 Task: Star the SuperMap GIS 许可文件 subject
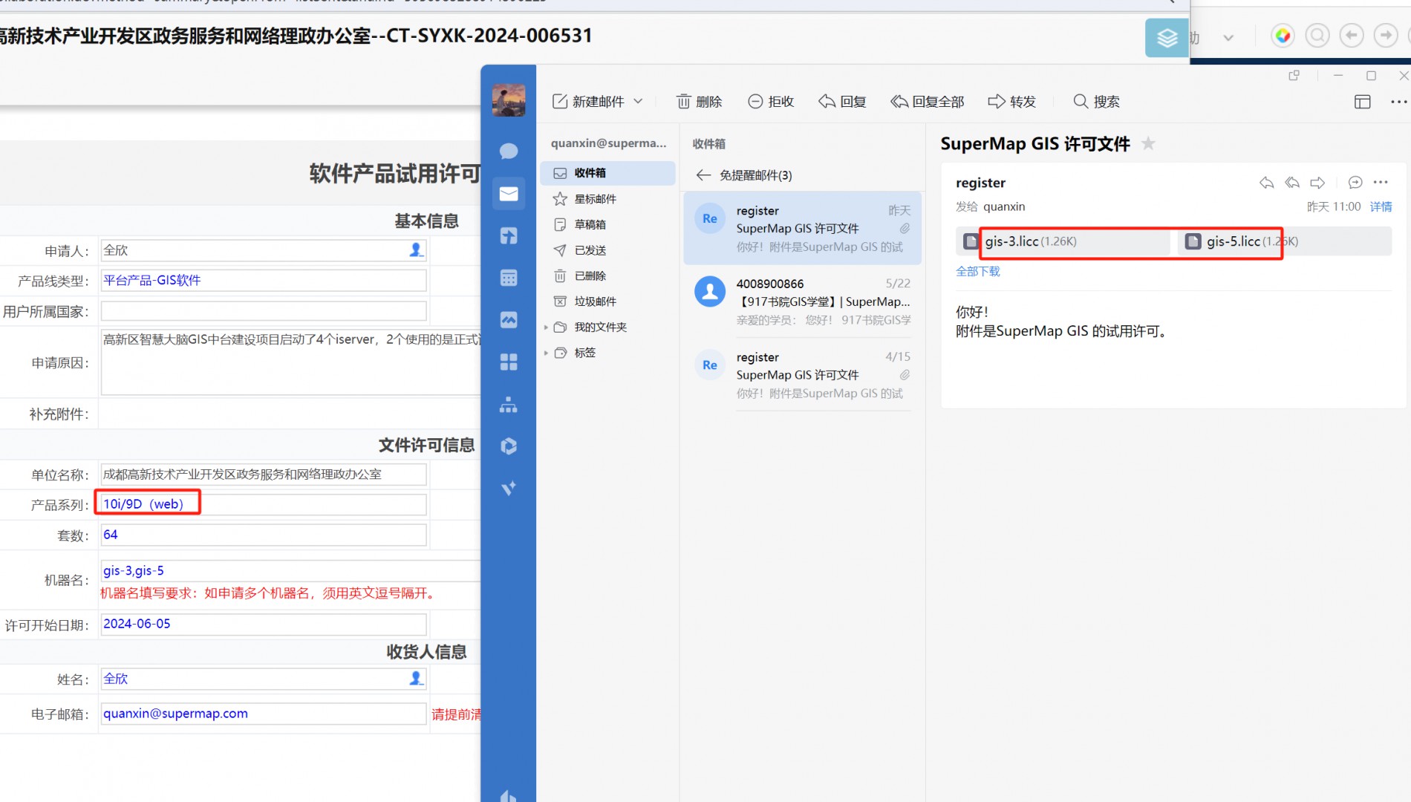coord(1148,143)
